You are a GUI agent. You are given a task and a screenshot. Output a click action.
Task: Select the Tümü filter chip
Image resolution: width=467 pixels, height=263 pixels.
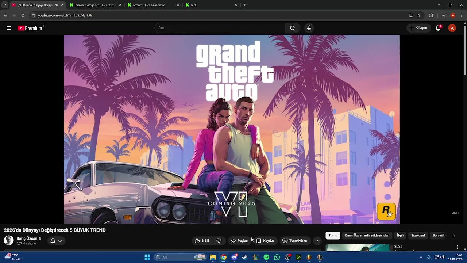click(333, 236)
